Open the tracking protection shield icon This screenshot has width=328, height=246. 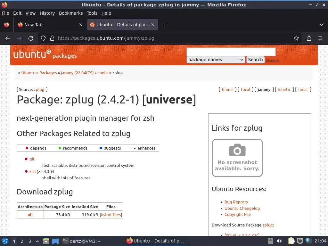pos(43,38)
